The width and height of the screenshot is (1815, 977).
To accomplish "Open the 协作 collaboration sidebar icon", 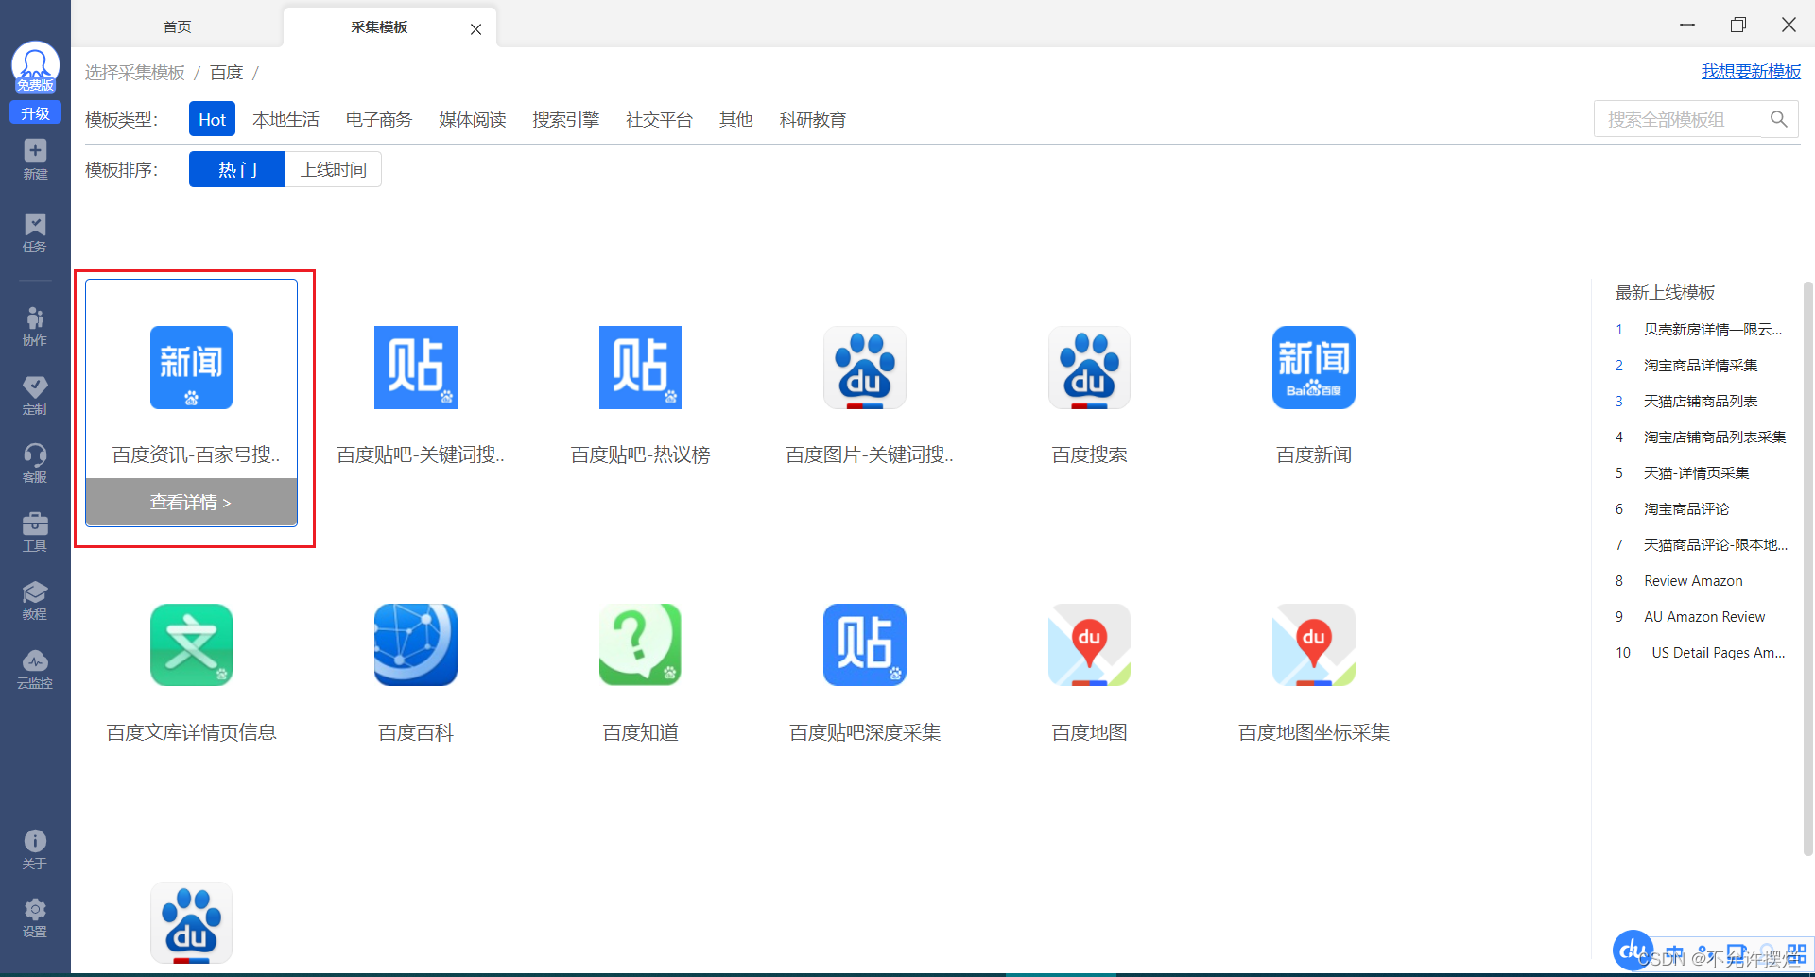I will 35,326.
